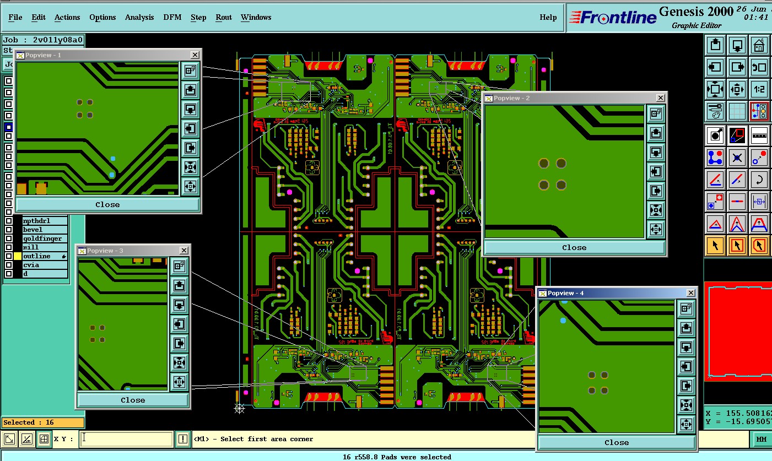772x461 pixels.
Task: Toggle the npthdrl layer checkbox
Action: (9, 221)
